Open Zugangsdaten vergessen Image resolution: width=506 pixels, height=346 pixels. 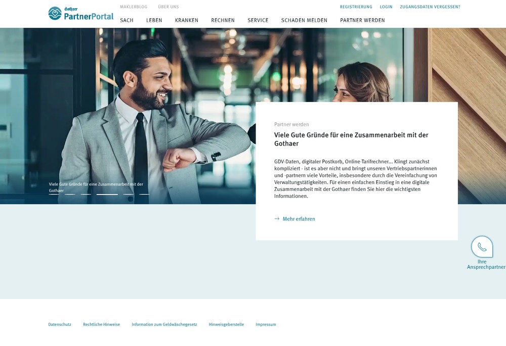[x=430, y=7]
